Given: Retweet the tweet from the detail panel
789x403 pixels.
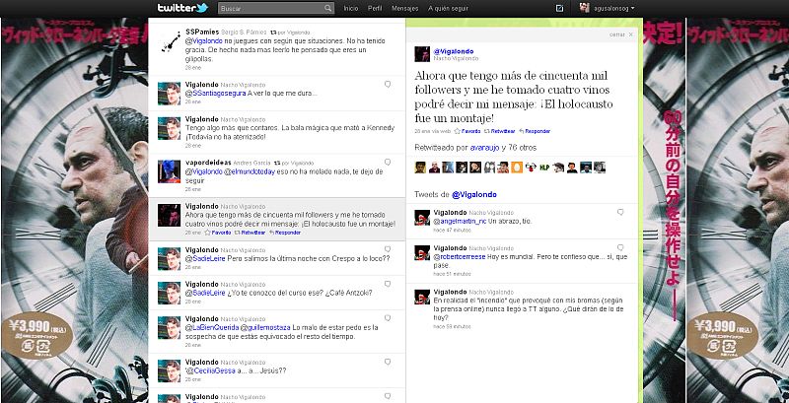Looking at the screenshot, I should pos(503,130).
